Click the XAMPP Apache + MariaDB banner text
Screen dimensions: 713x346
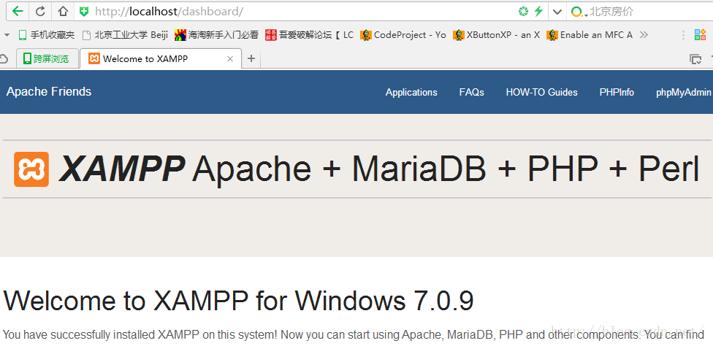pyautogui.click(x=378, y=169)
